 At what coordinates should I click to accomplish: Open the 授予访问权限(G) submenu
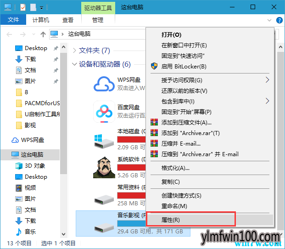coord(210,80)
